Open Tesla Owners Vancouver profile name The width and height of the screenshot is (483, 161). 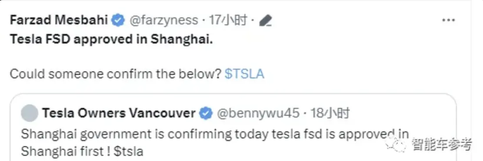(x=119, y=114)
